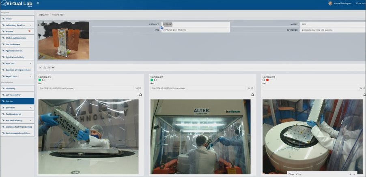The image size is (366, 177).
Task: Select the empty radio button for Camera #1
Action: pos(43,80)
